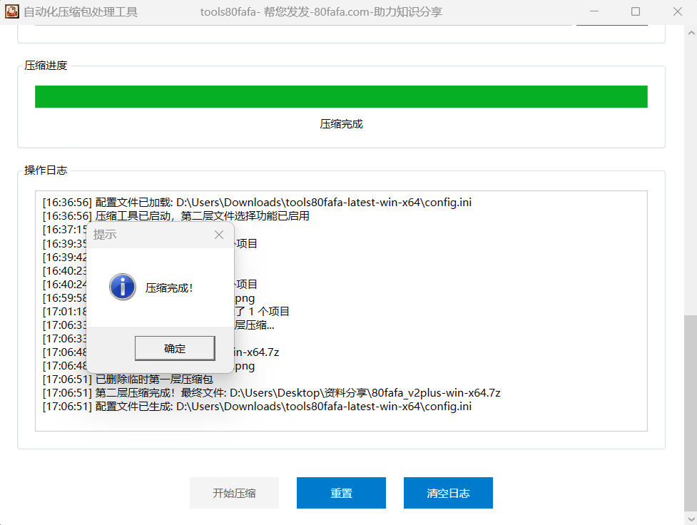The height and width of the screenshot is (525, 697).
Task: Close the main application window
Action: click(x=677, y=11)
